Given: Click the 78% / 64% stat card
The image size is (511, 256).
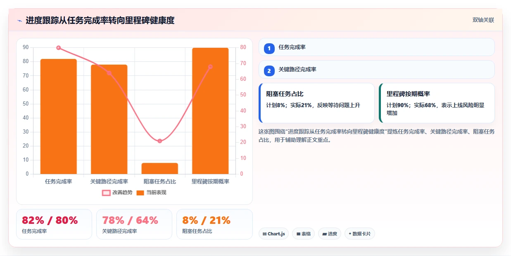Looking at the screenshot, I should pyautogui.click(x=134, y=224).
